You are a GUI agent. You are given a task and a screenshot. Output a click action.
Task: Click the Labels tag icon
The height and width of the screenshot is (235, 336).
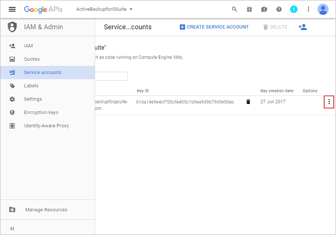pyautogui.click(x=12, y=86)
